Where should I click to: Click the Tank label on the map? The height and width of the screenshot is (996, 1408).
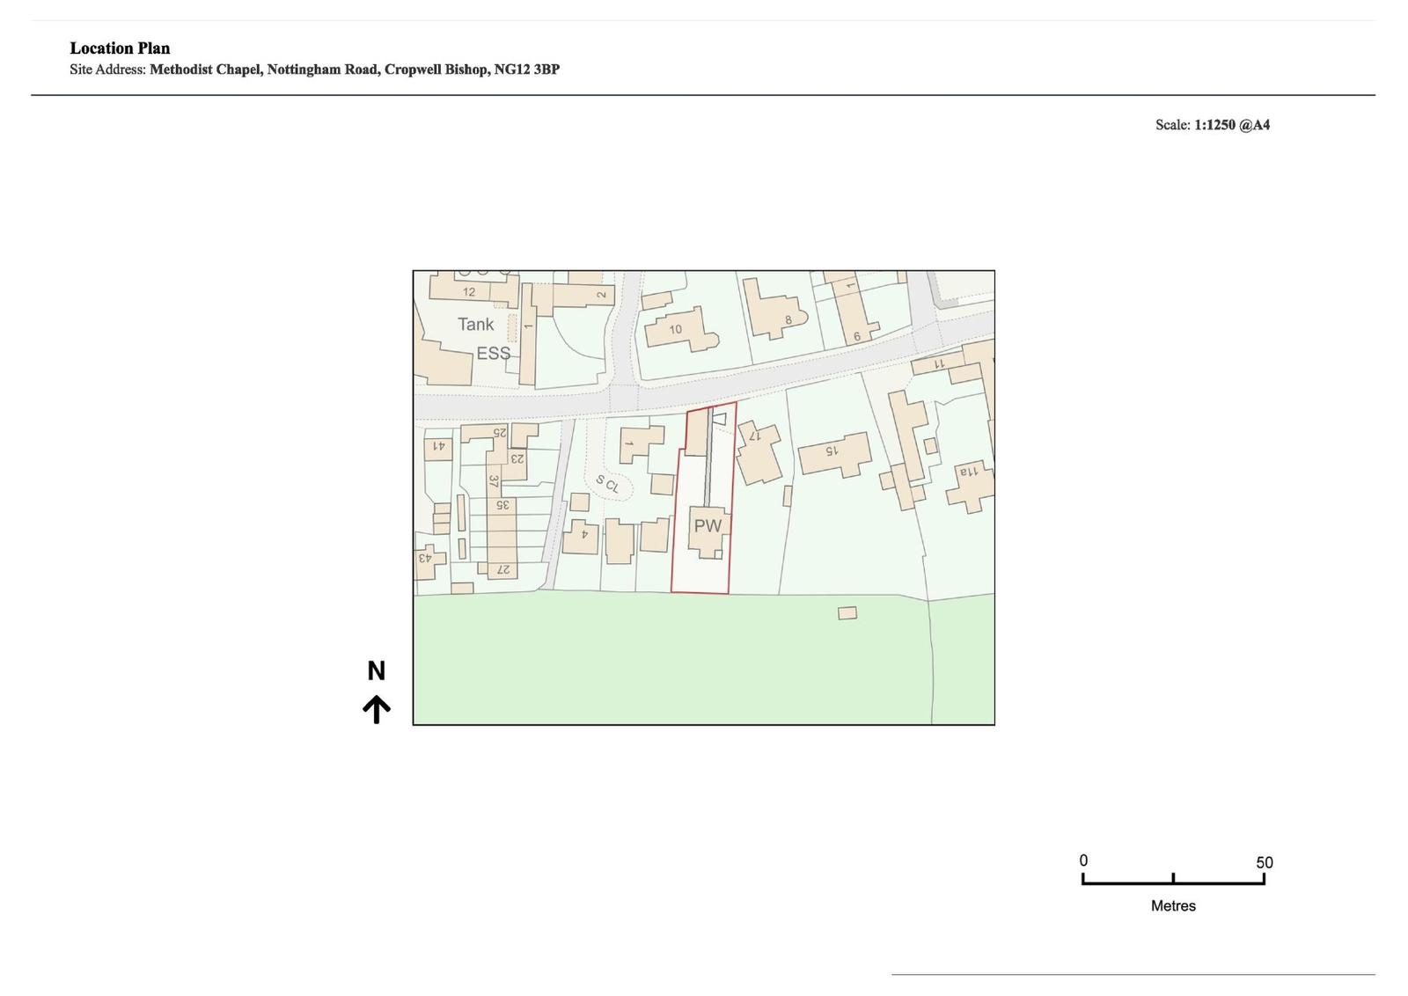click(475, 325)
